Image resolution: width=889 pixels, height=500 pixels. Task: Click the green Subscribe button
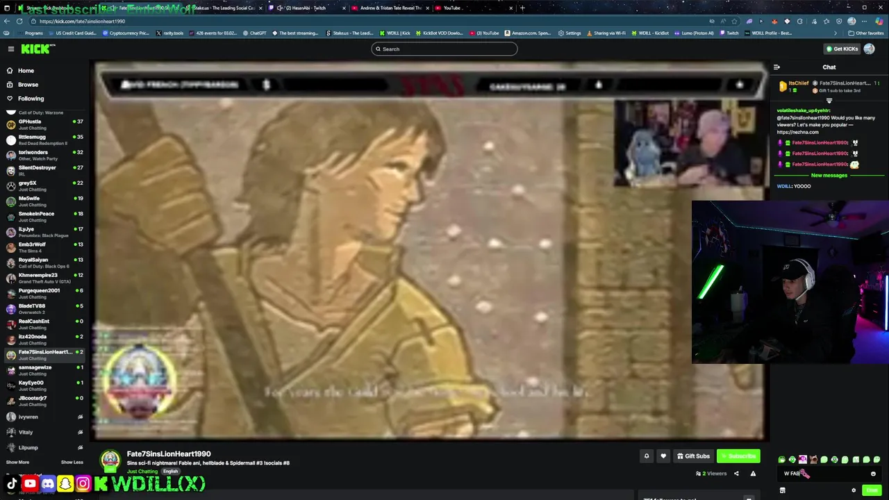tap(738, 456)
